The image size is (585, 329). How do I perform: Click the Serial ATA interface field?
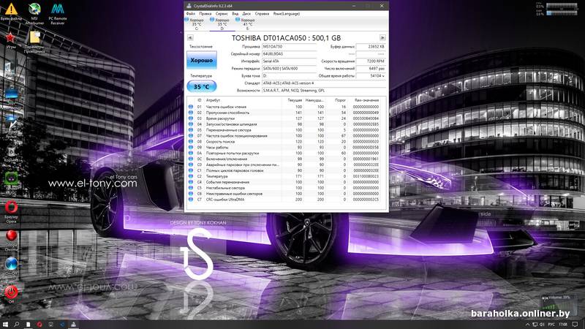[x=289, y=61]
